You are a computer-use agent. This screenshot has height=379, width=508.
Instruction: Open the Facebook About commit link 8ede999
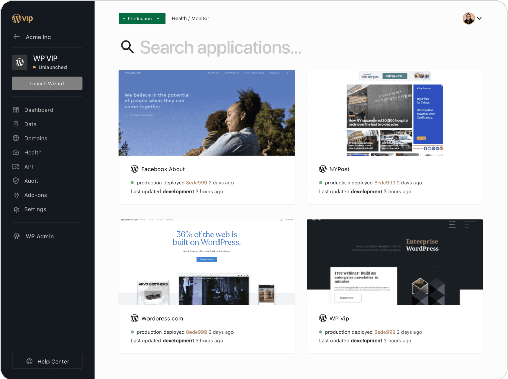tap(197, 183)
